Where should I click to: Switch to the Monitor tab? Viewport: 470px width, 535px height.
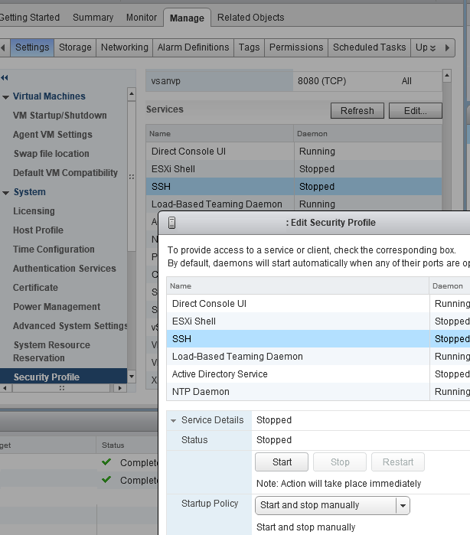[142, 18]
